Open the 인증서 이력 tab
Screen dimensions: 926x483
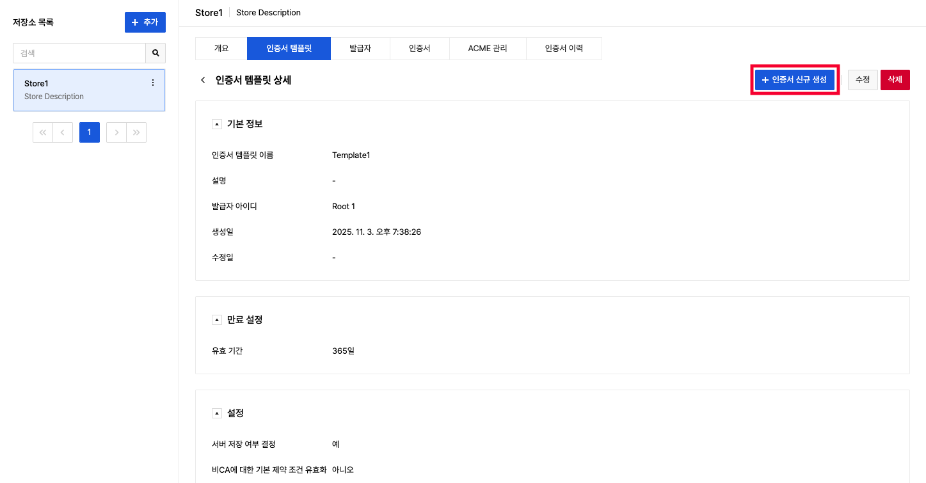pyautogui.click(x=564, y=49)
